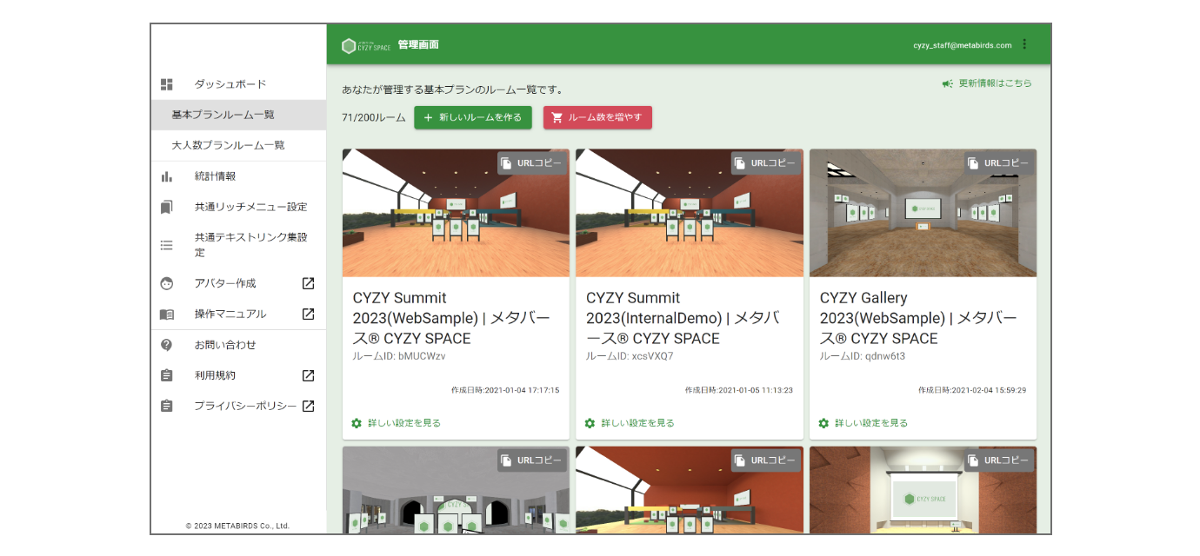1200x556 pixels.
Task: Open the Dashboard sidebar item
Action: (x=230, y=84)
